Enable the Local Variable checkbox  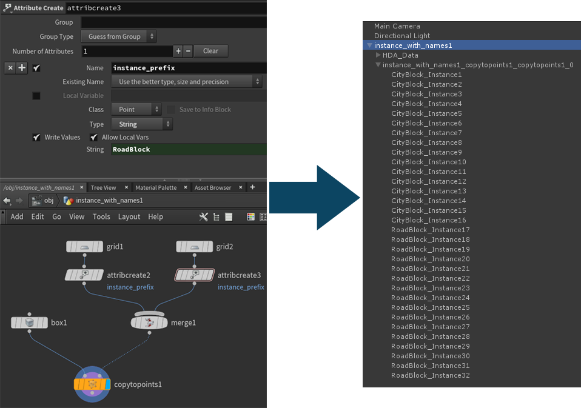coord(36,96)
